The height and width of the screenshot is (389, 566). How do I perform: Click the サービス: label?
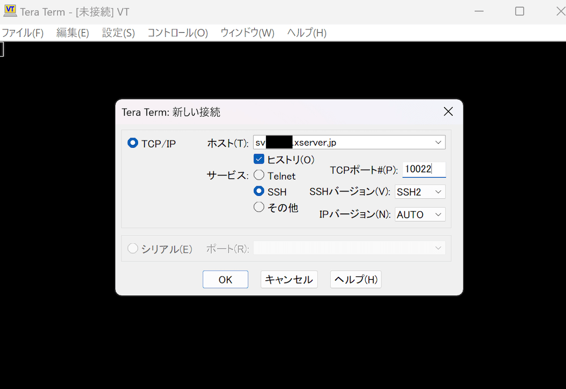point(228,176)
